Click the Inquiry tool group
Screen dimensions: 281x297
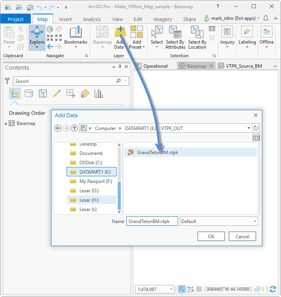(x=227, y=37)
